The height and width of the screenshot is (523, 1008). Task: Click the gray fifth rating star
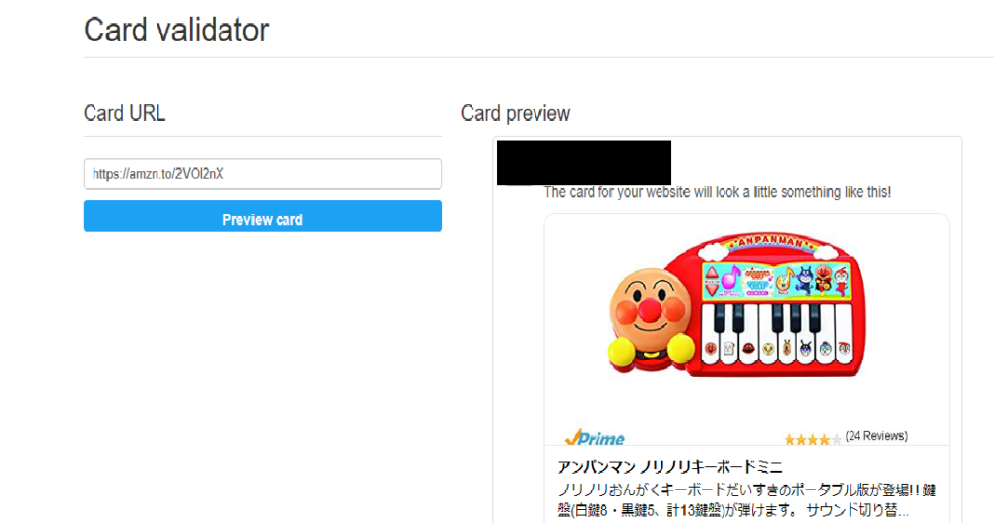click(837, 440)
